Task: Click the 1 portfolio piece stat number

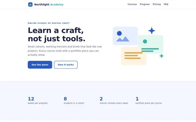Action: [x=137, y=99]
